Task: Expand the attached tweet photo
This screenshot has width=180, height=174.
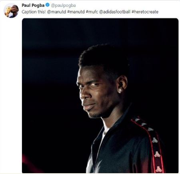Action: [100, 96]
